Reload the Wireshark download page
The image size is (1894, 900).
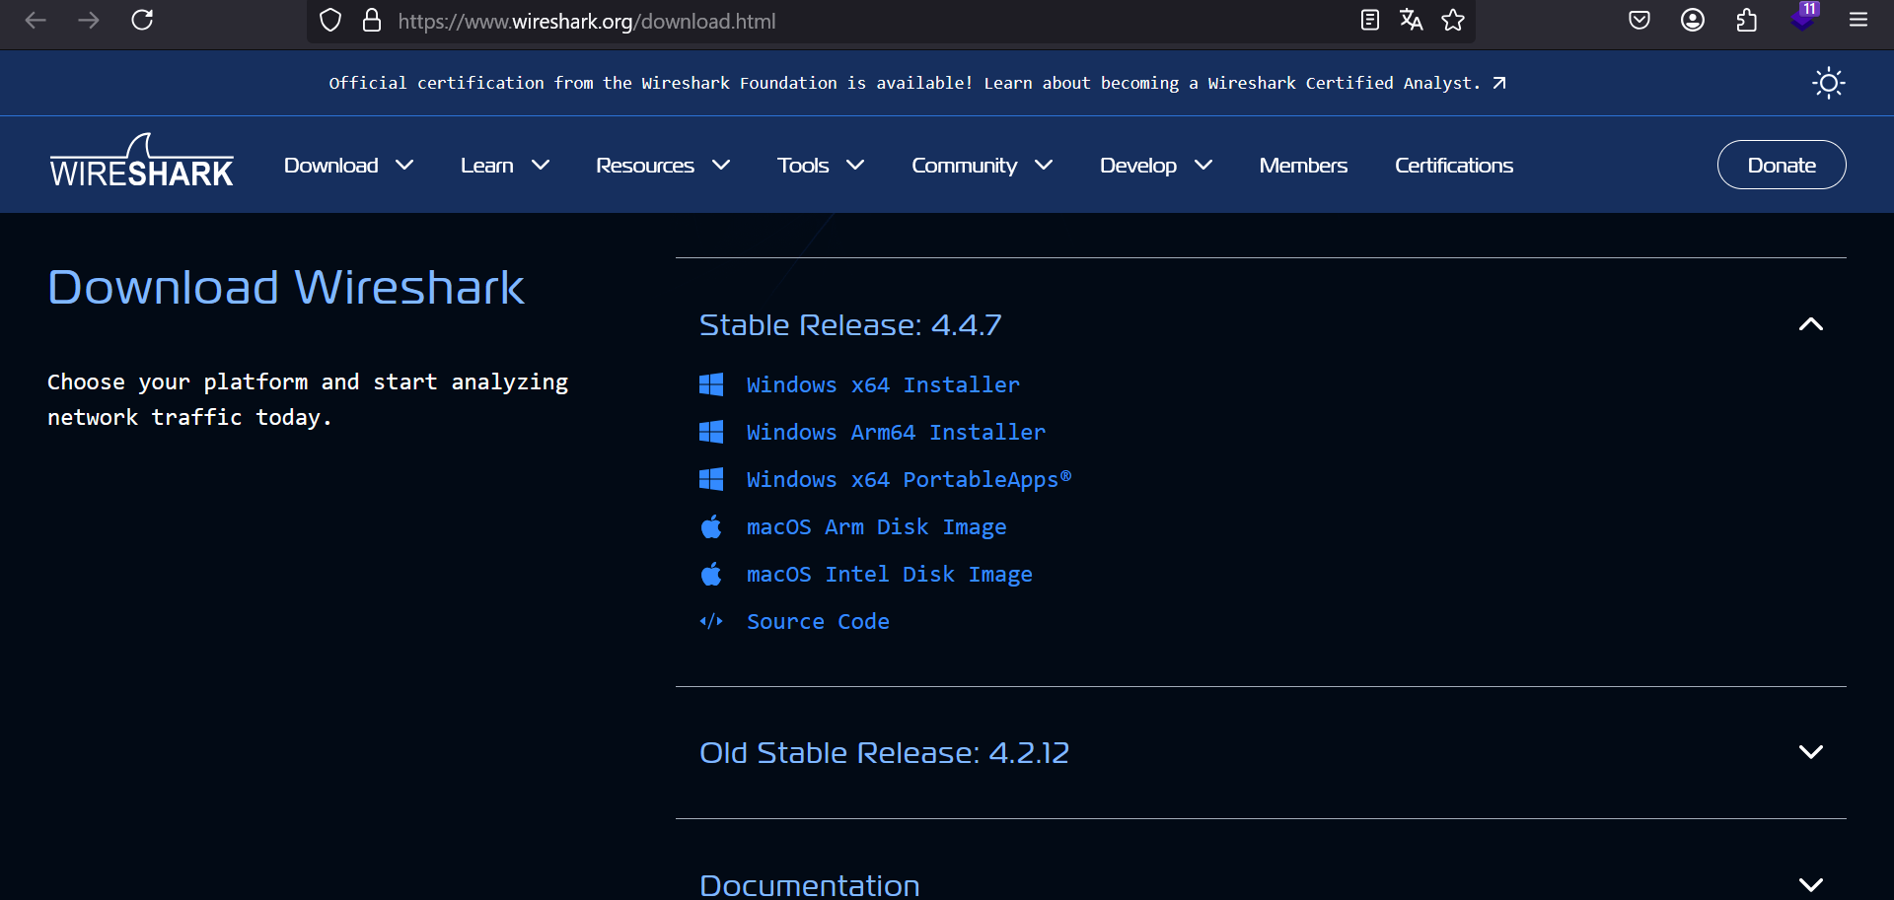(142, 20)
